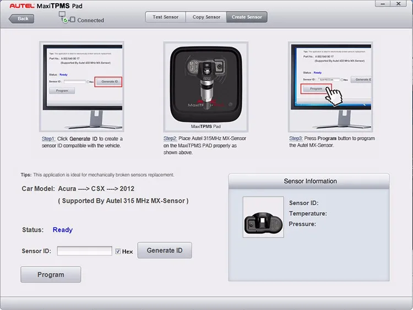This screenshot has width=413, height=310.
Task: Open the Step3 Program button illustration
Action: pos(330,86)
